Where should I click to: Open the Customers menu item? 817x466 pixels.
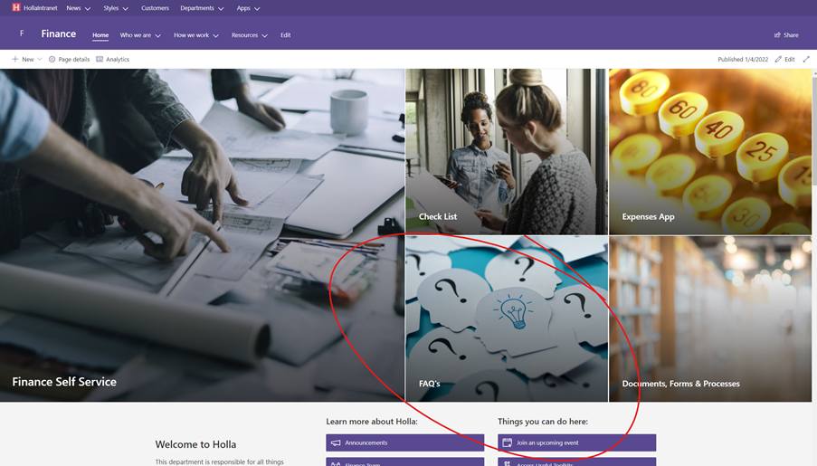coord(155,8)
